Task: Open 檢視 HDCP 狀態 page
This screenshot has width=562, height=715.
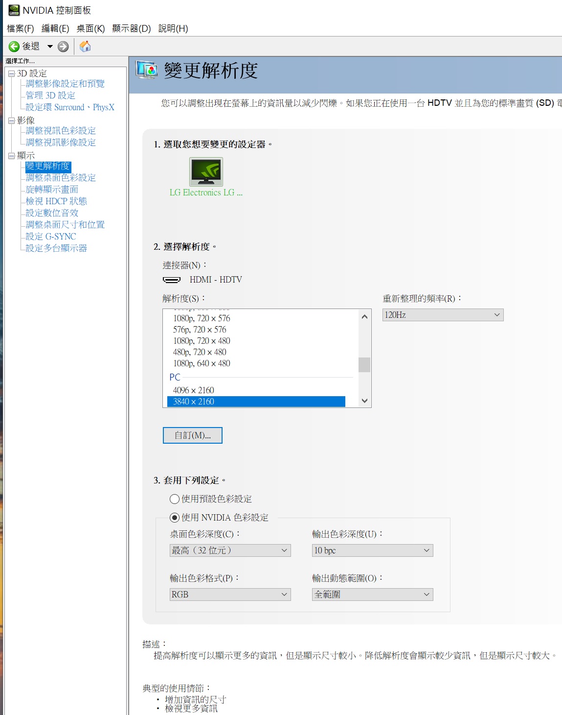Action: pyautogui.click(x=56, y=201)
